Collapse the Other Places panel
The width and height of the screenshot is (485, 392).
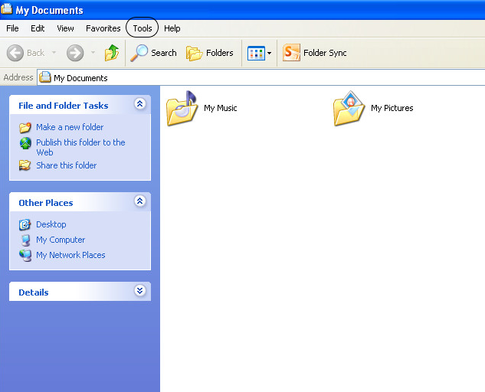pos(139,202)
